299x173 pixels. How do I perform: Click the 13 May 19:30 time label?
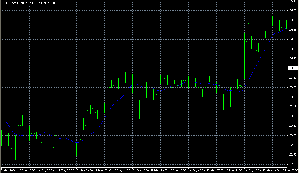[x=271, y=170]
